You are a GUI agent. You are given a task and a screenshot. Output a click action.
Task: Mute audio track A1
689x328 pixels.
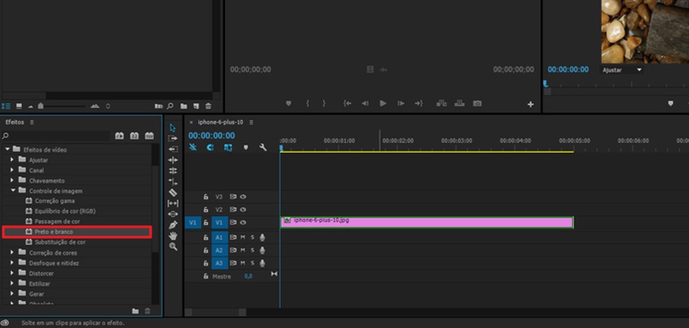coord(243,238)
